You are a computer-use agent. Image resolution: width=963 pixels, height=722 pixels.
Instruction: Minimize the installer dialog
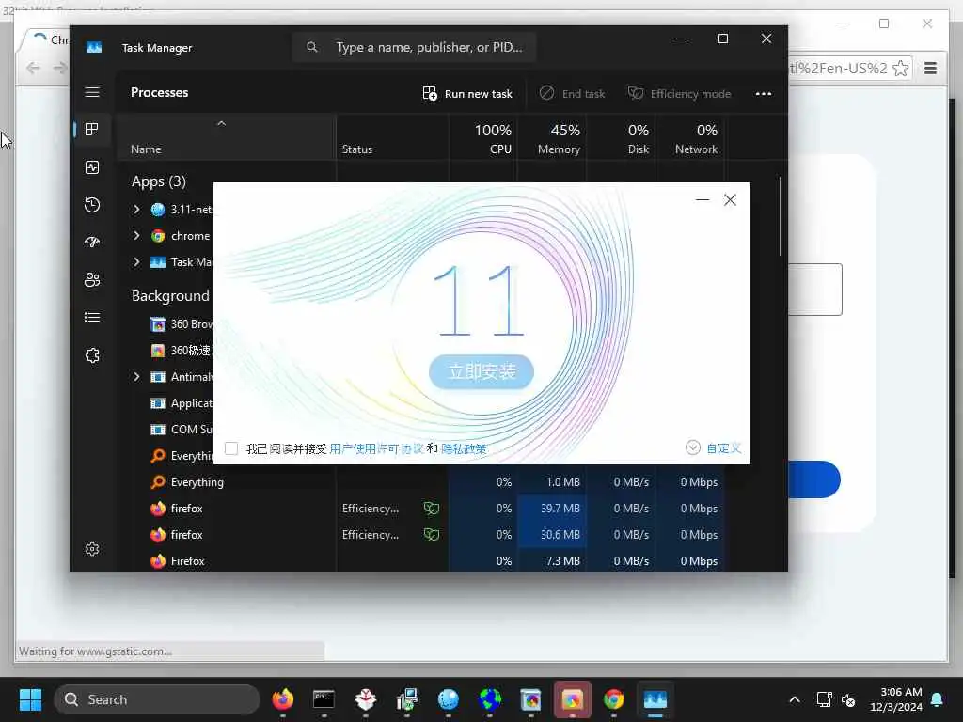tap(703, 200)
